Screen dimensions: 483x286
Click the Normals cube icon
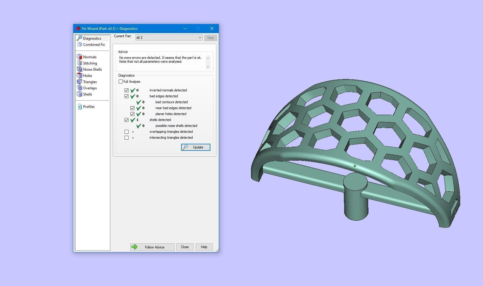click(x=79, y=57)
